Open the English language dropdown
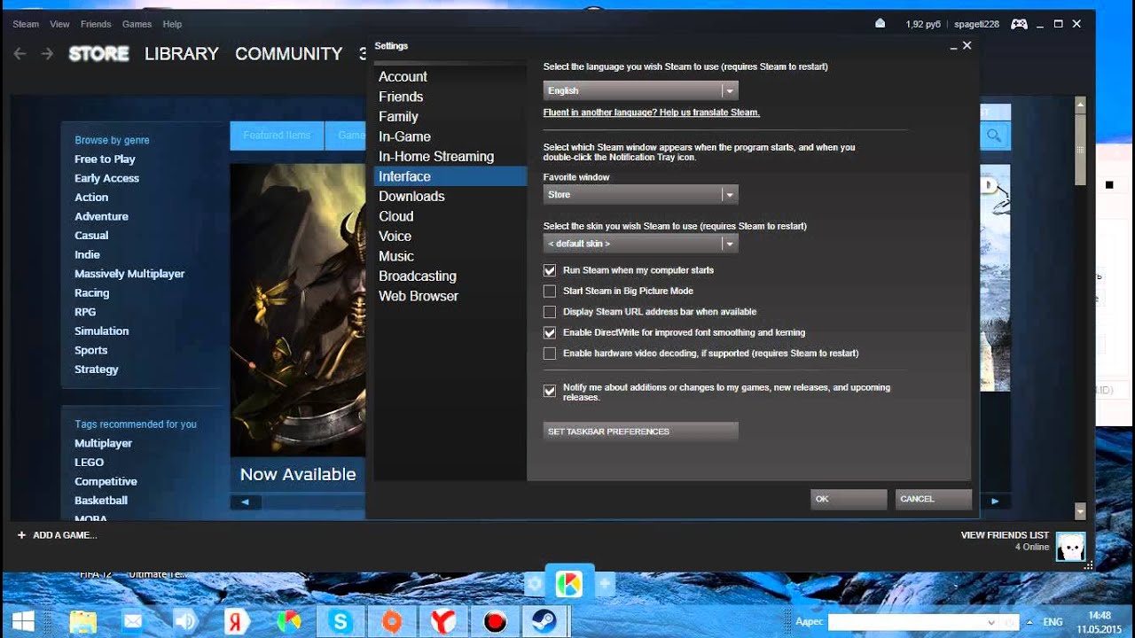Screen dimensions: 1135x638 tap(640, 90)
